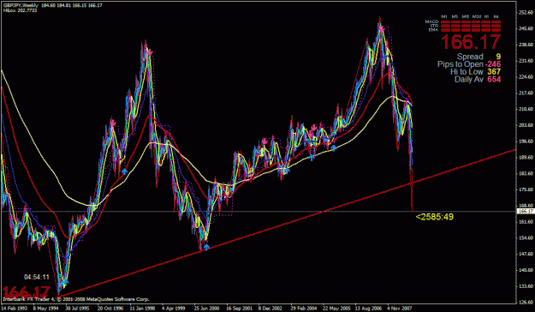Image resolution: width=535 pixels, height=312 pixels.
Task: Click the 29 Feb 2004 date label
Action: [303, 308]
